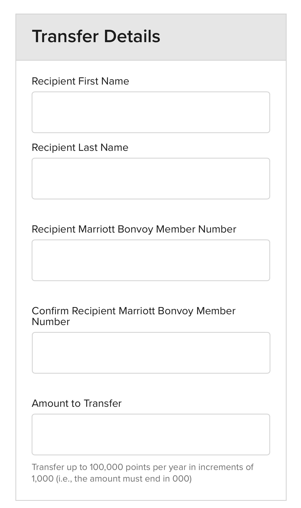Click the 'Confirm Recipient Marriott Bonvoy Member Number' label

(x=134, y=316)
